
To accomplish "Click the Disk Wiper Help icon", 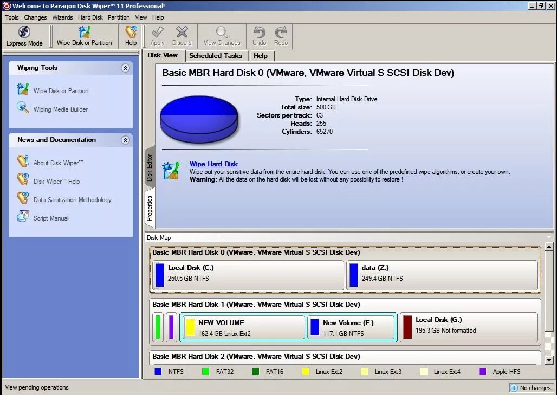I will [23, 179].
